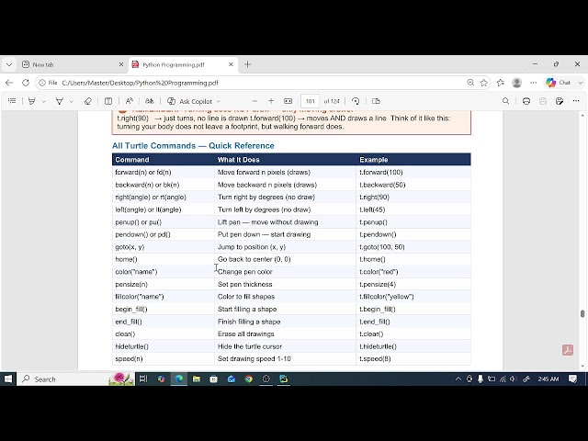Click Ask Copilot in PDF toolbar
The image size is (588, 441).
coord(190,101)
